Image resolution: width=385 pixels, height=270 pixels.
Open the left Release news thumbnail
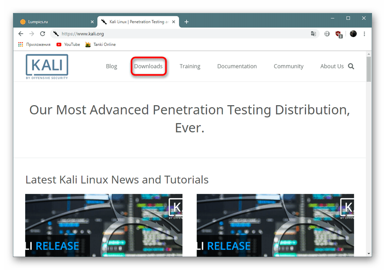(104, 225)
